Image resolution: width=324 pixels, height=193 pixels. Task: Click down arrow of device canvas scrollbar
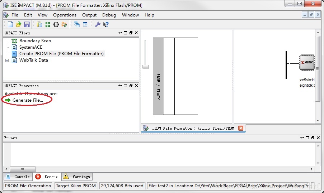318,121
